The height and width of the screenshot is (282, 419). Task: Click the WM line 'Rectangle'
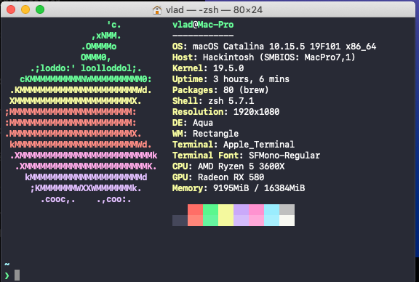pos(205,134)
